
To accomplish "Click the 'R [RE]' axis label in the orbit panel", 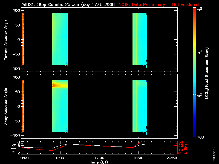I will click(13, 148).
